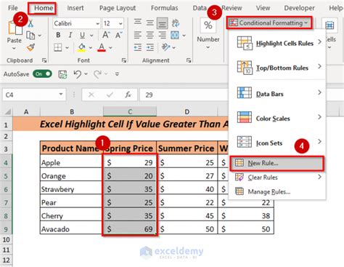This screenshot has width=344, height=267.
Task: Click the Undo arrow
Action: (78, 74)
